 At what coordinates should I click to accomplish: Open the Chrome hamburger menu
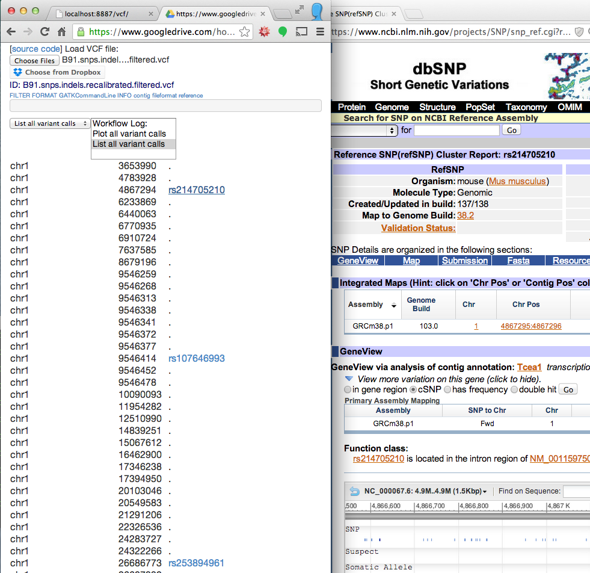tap(320, 32)
